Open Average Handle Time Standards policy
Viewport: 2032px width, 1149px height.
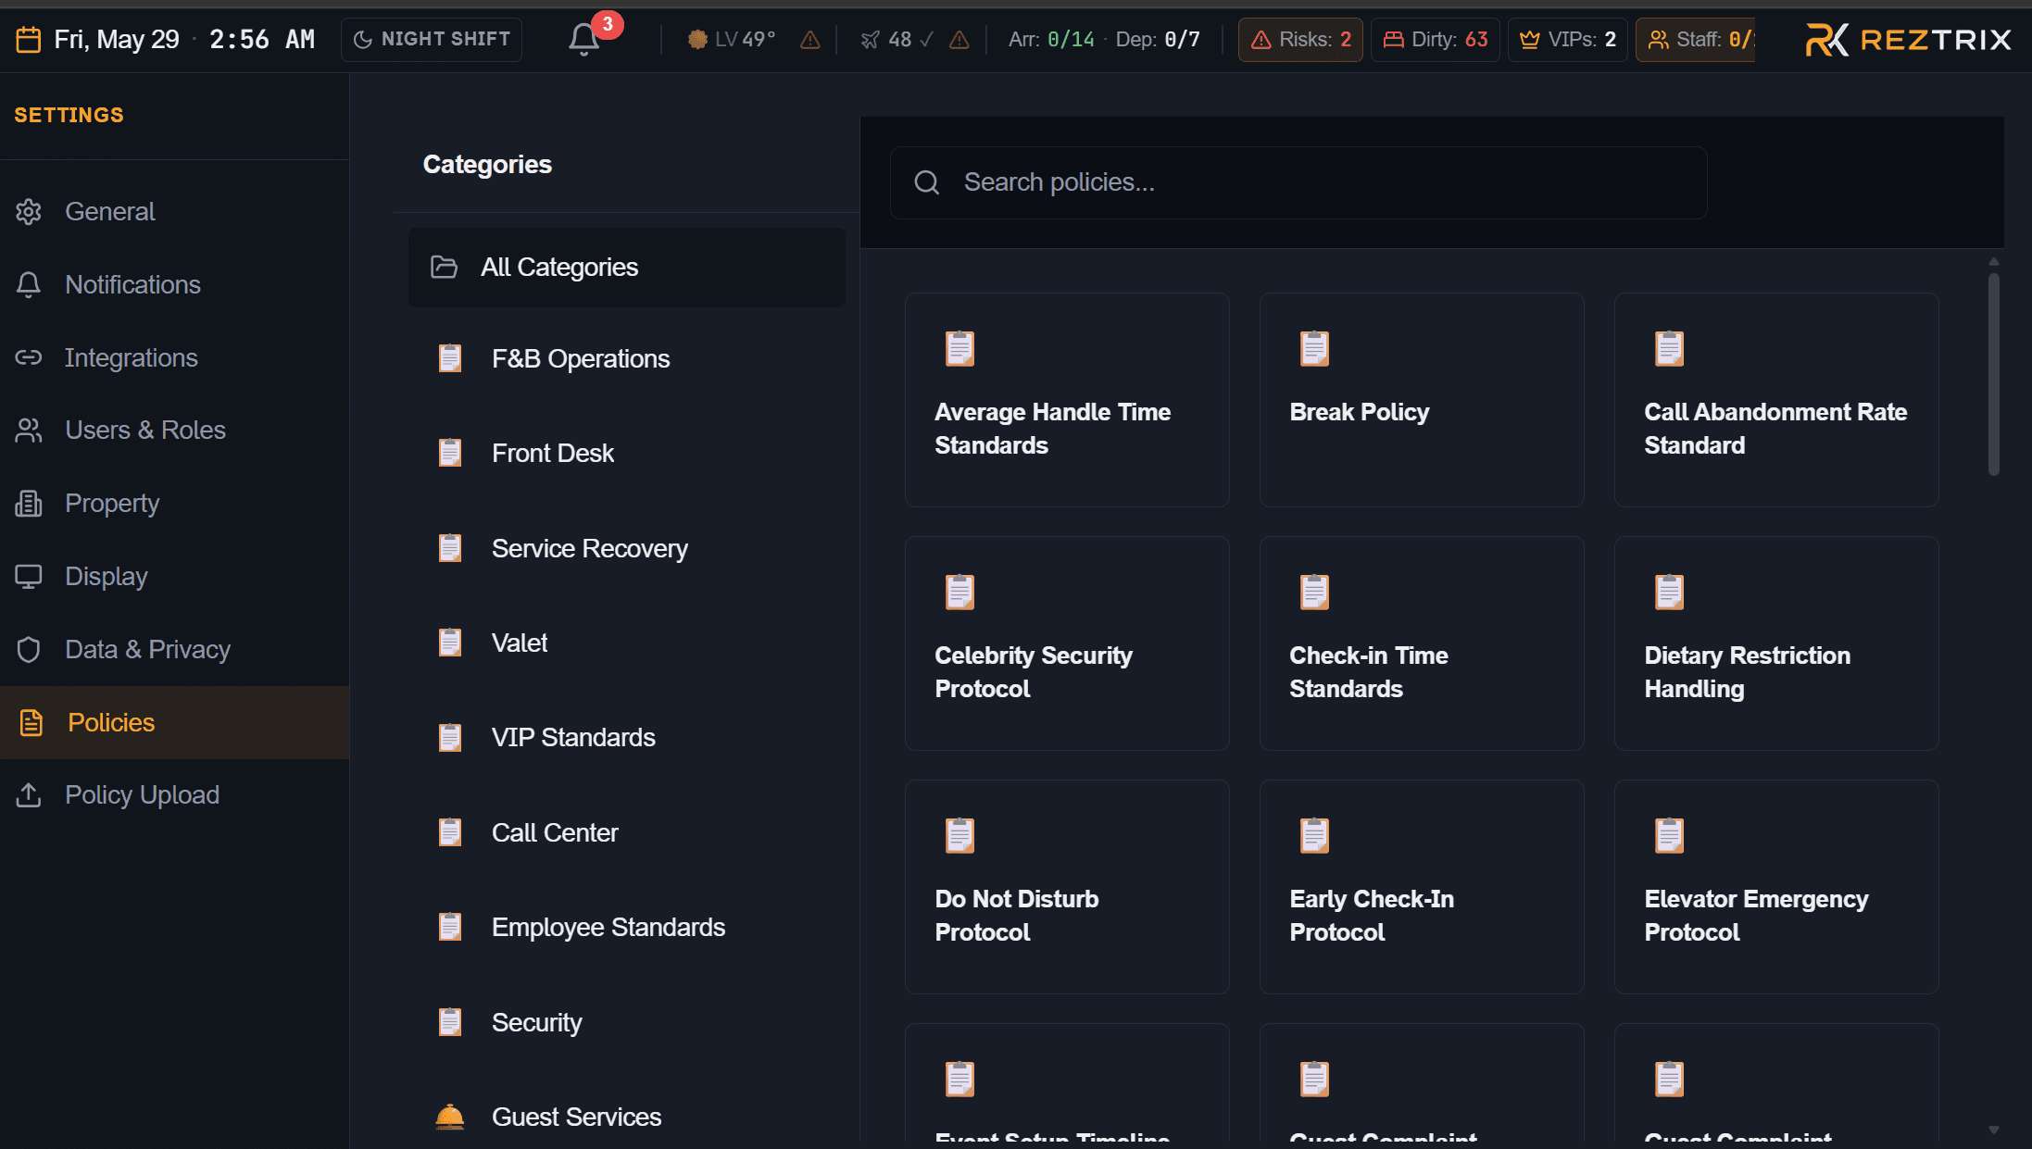click(1067, 400)
